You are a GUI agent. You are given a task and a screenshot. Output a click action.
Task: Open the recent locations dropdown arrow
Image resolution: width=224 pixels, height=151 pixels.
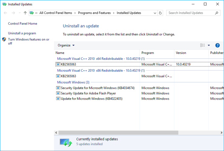20,13
